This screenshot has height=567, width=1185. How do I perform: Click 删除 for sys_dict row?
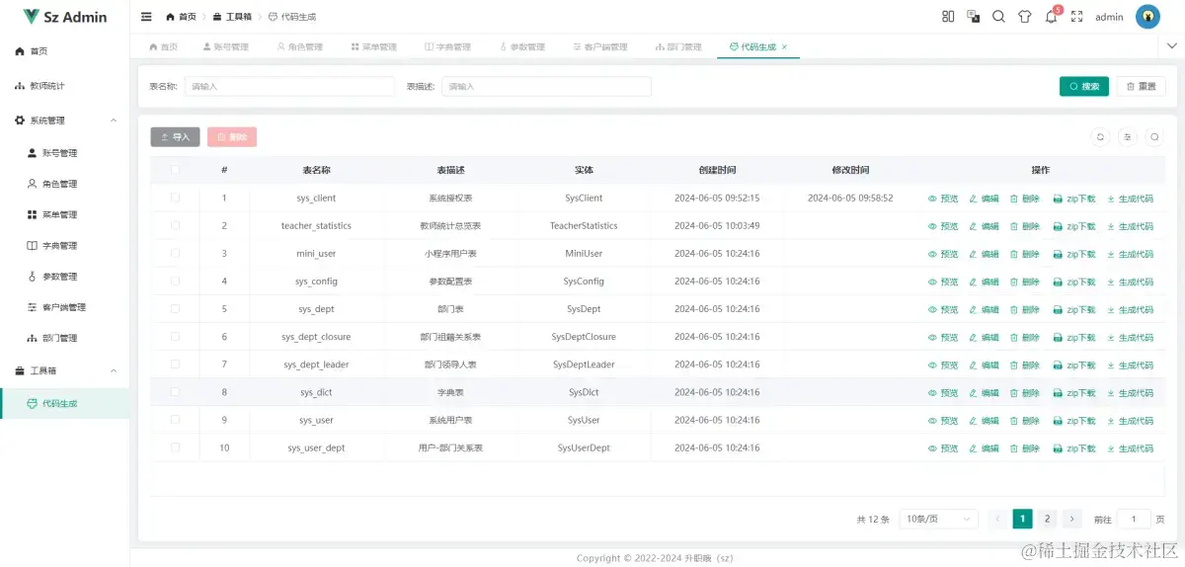tap(1025, 392)
